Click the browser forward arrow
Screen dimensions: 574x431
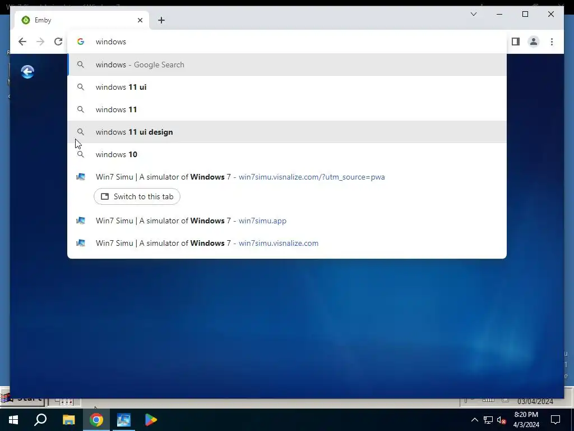click(x=40, y=42)
